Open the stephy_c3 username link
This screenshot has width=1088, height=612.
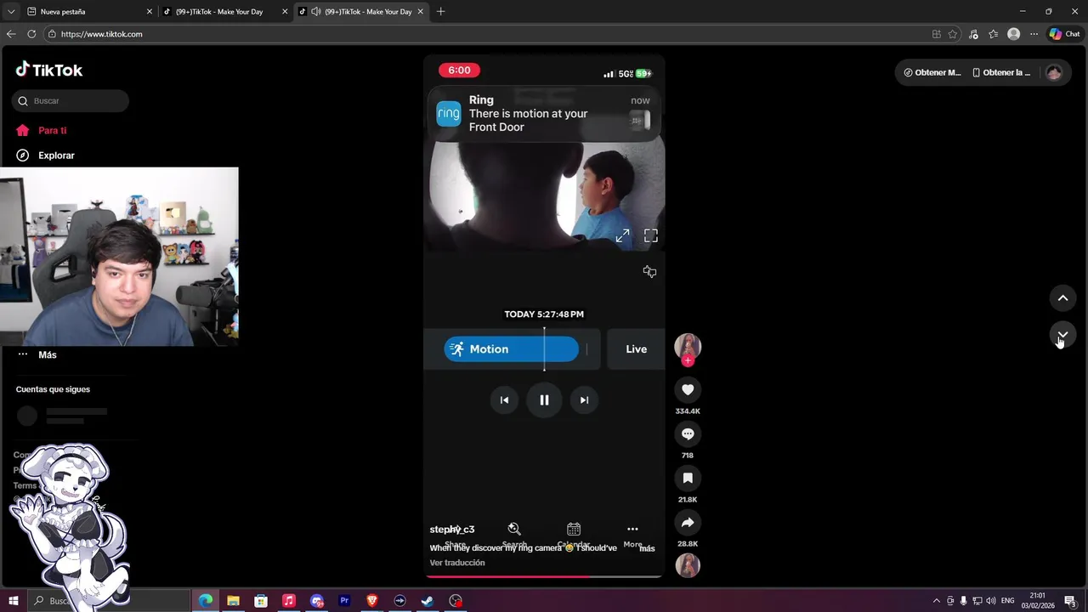pos(452,530)
